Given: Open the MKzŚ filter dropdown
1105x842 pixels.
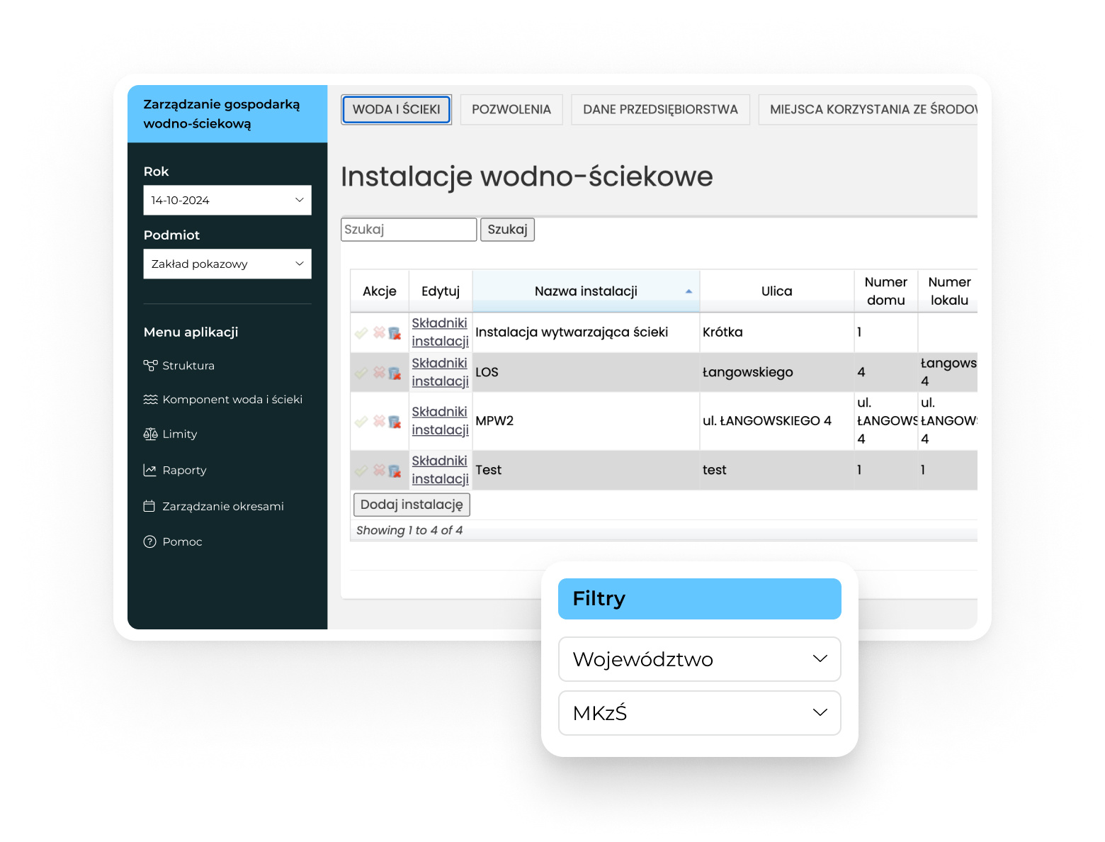Looking at the screenshot, I should (699, 713).
